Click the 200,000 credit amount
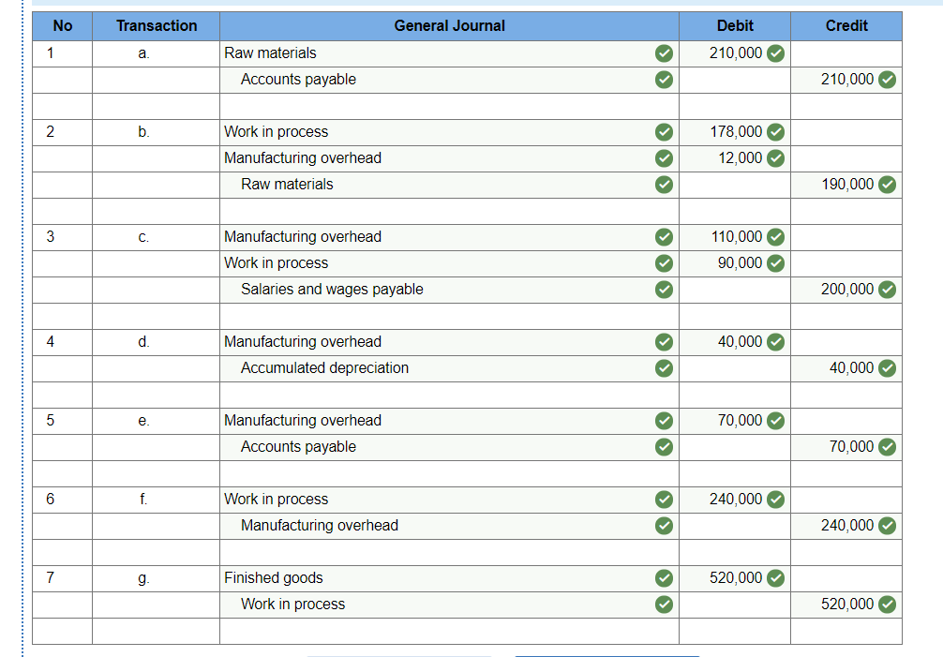This screenshot has width=943, height=657. (x=847, y=290)
